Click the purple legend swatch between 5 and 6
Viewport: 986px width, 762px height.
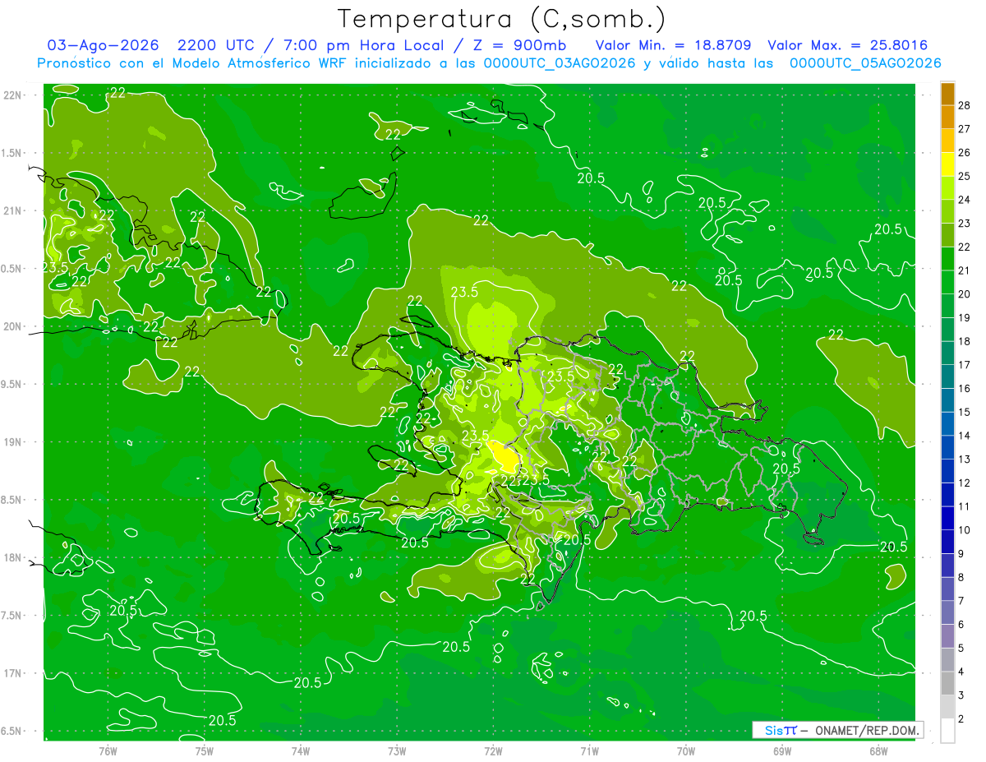(x=947, y=635)
